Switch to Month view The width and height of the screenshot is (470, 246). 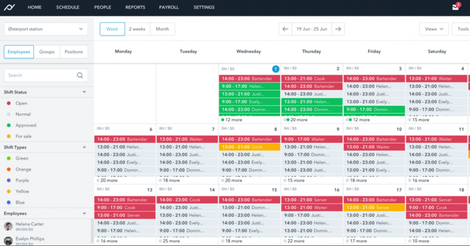point(162,29)
